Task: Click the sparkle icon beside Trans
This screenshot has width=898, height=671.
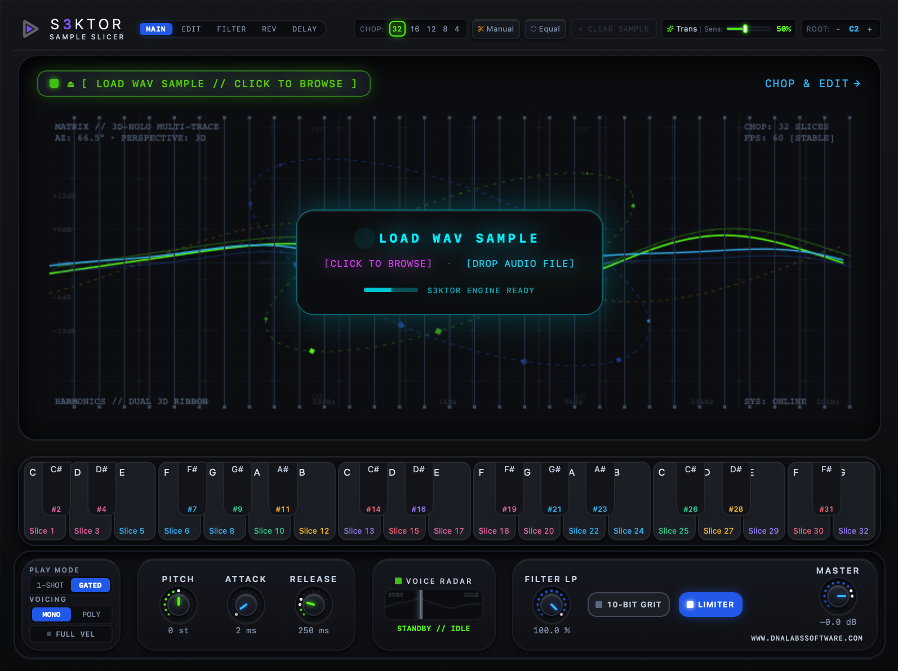Action: coord(670,29)
